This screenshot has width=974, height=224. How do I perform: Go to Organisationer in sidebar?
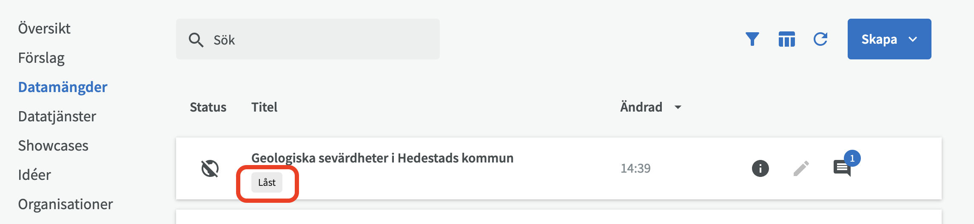tap(66, 204)
